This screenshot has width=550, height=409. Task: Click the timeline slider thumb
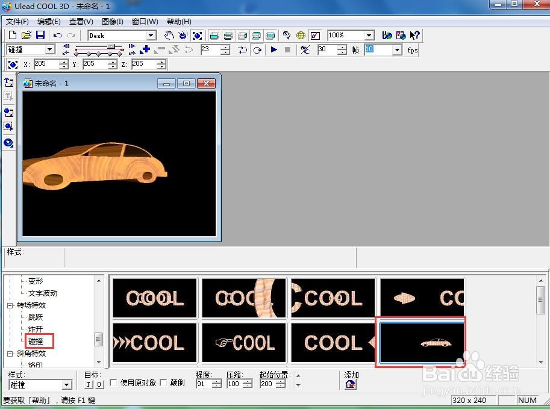coord(111,46)
